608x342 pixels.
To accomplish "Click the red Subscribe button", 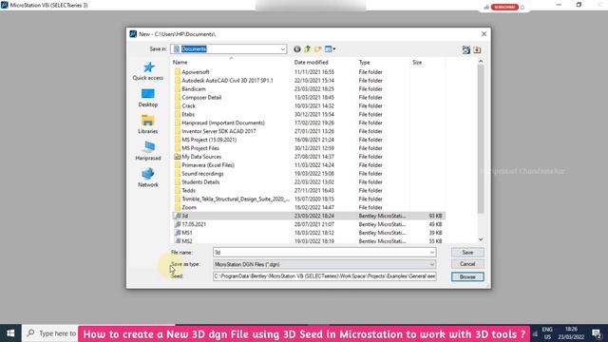I will tap(504, 7).
